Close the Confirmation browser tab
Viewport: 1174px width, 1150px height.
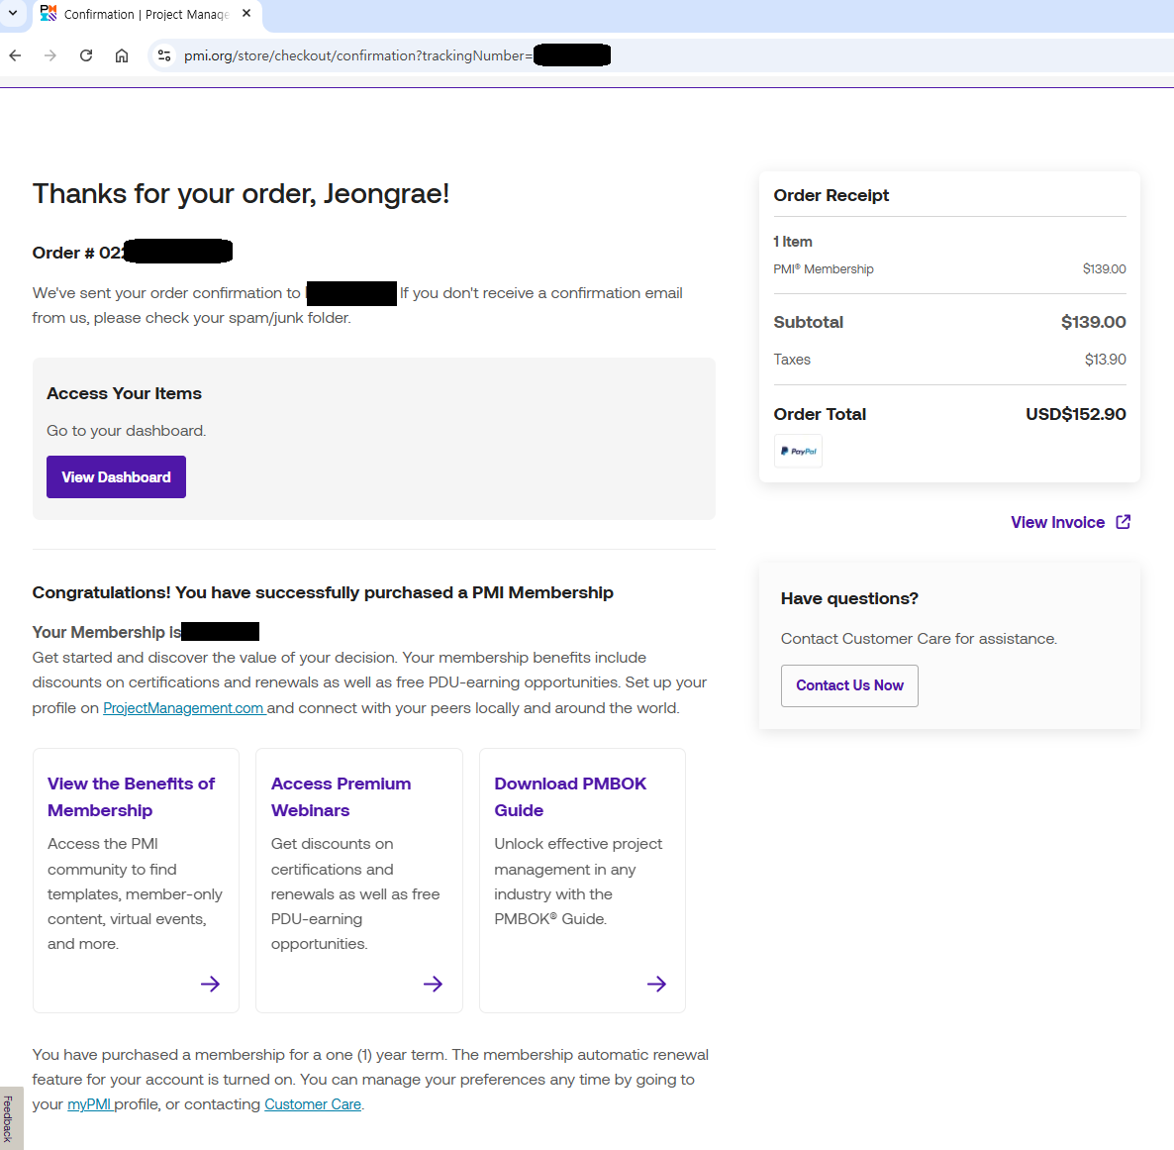[x=246, y=14]
